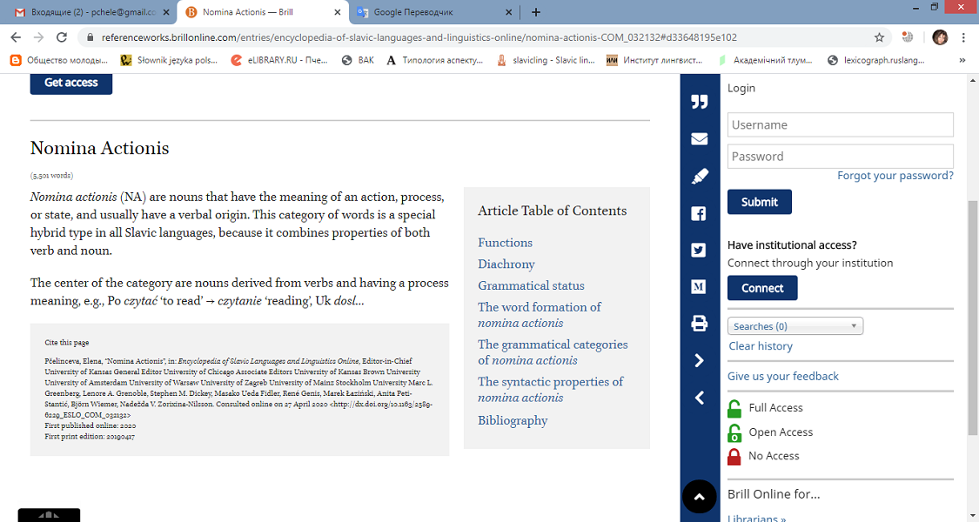Open the Институт лингвист... bookmark
This screenshot has height=522, width=979.
(x=655, y=61)
